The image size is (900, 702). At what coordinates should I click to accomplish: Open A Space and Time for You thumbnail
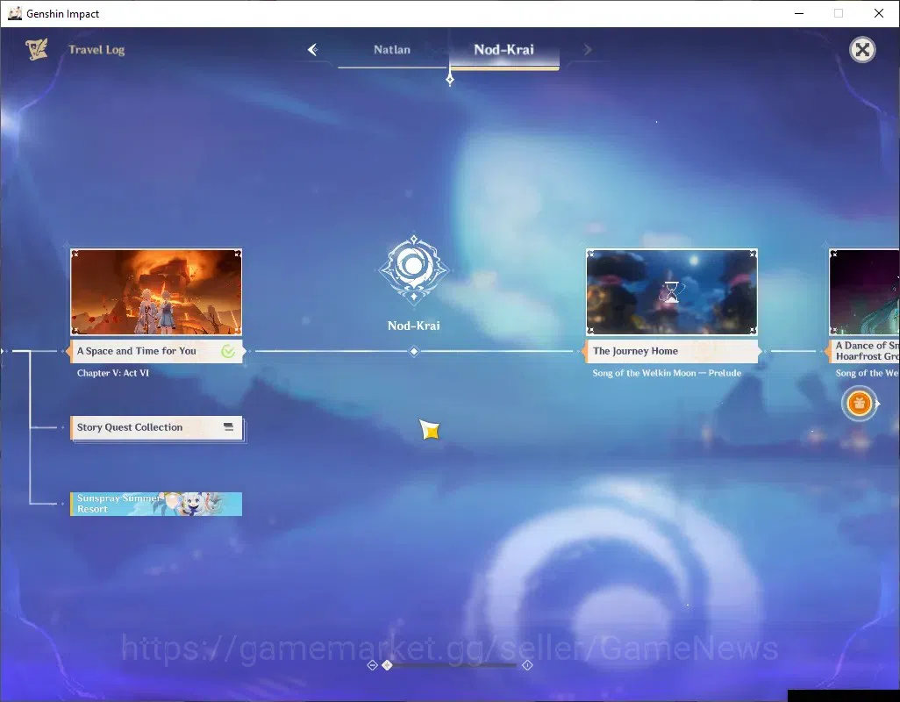[x=156, y=291]
